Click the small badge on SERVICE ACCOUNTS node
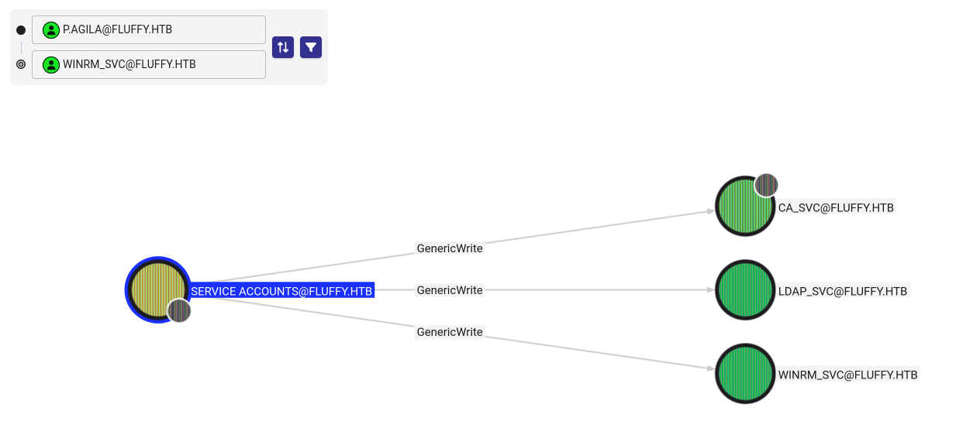Screen dimensions: 956x445 (179, 310)
